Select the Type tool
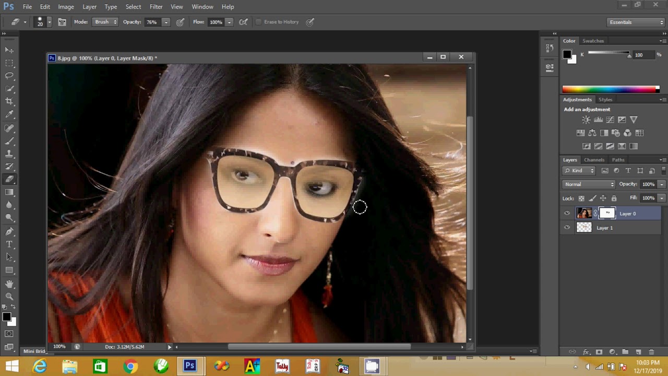The height and width of the screenshot is (376, 668). 9,244
